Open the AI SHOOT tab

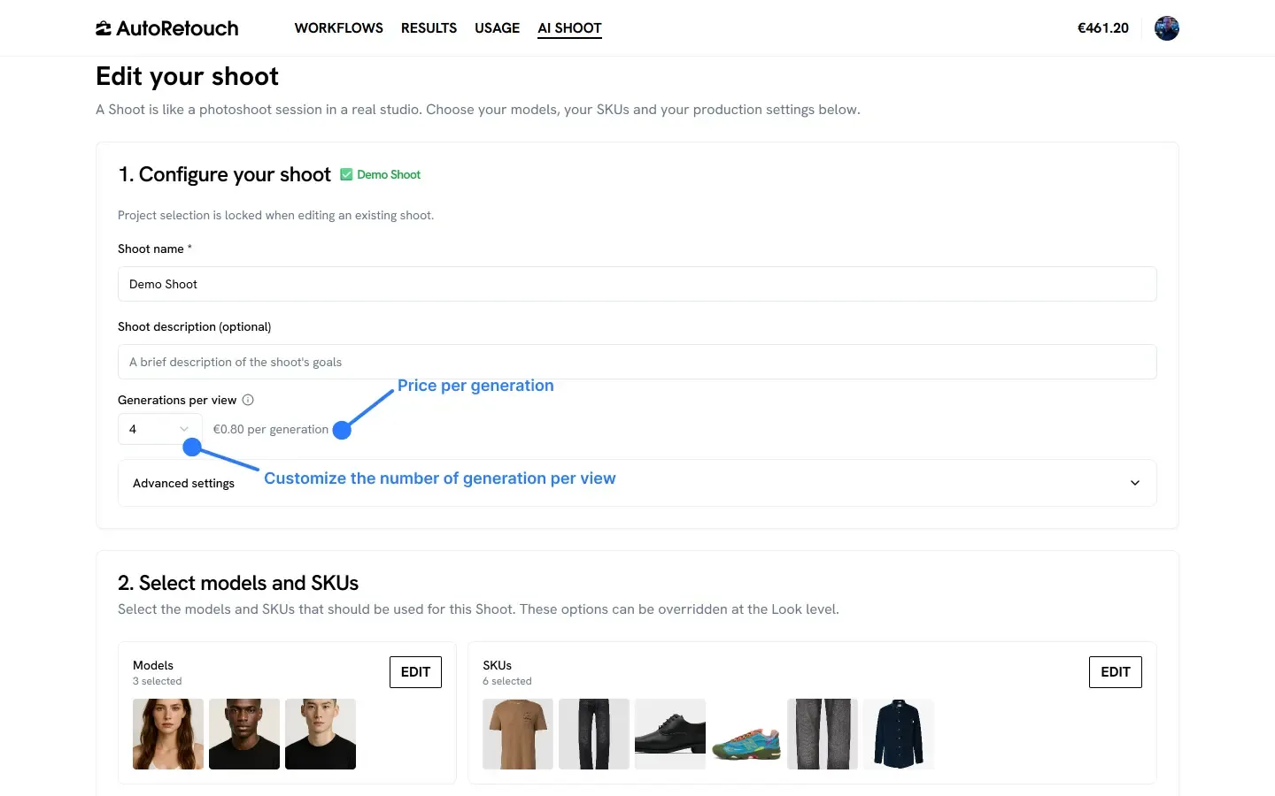569,28
